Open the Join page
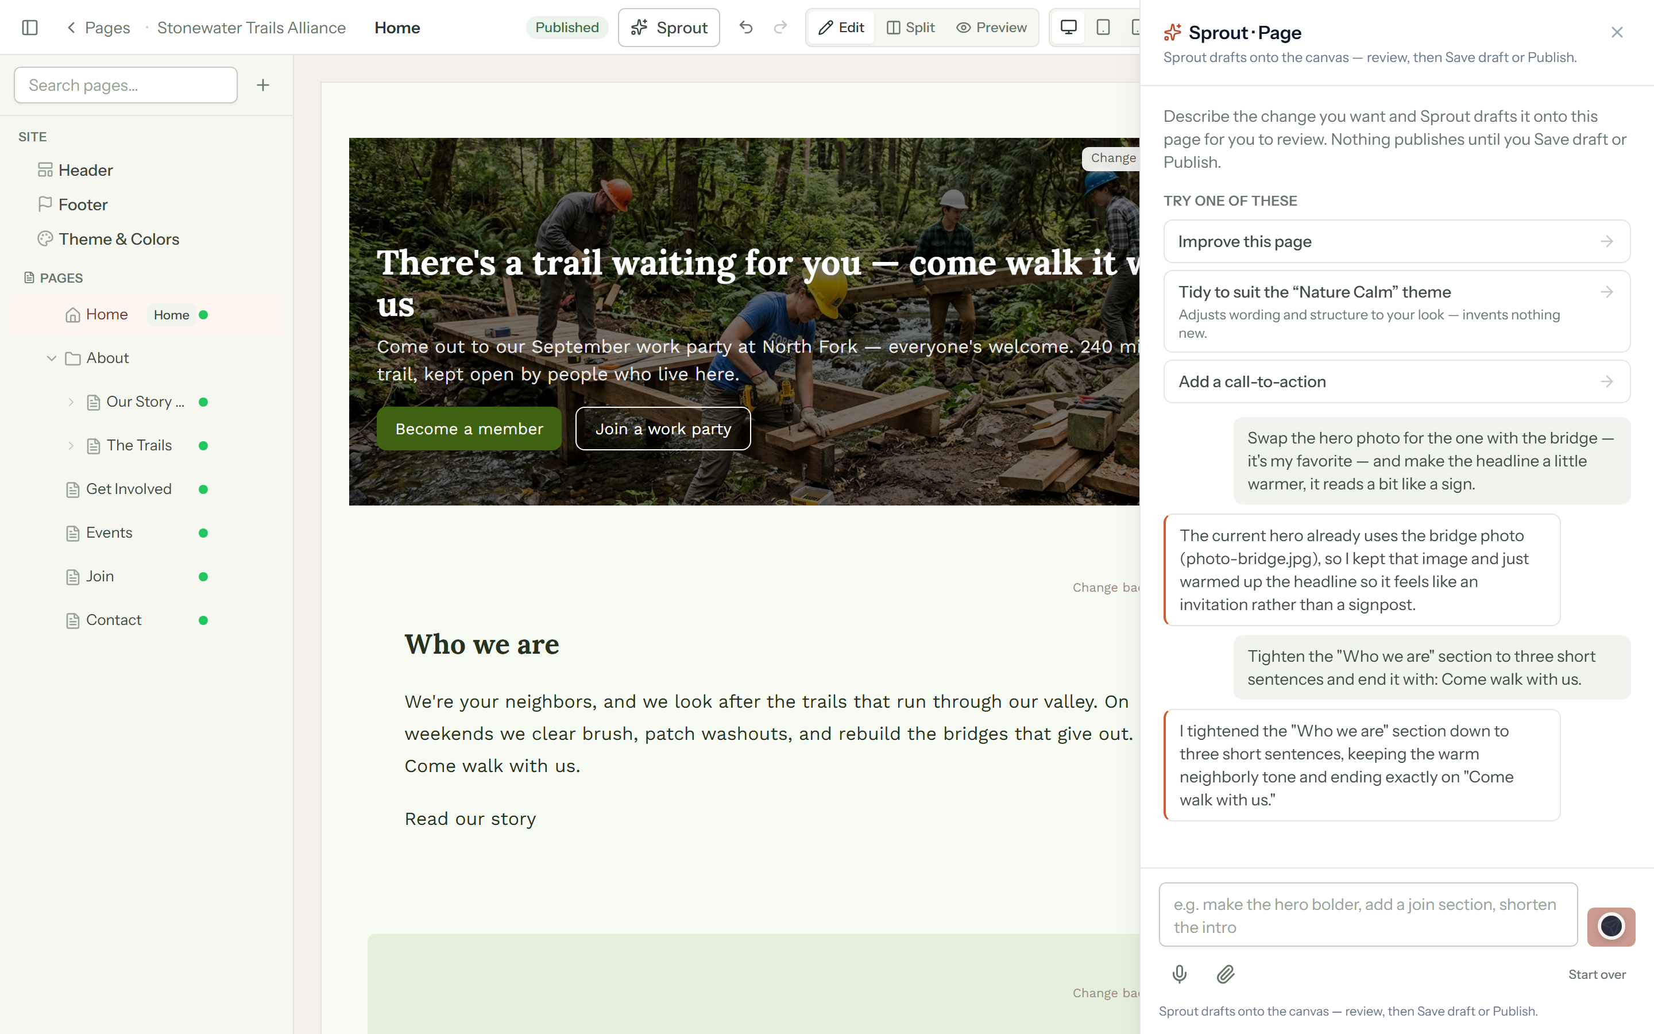This screenshot has height=1034, width=1654. click(99, 577)
